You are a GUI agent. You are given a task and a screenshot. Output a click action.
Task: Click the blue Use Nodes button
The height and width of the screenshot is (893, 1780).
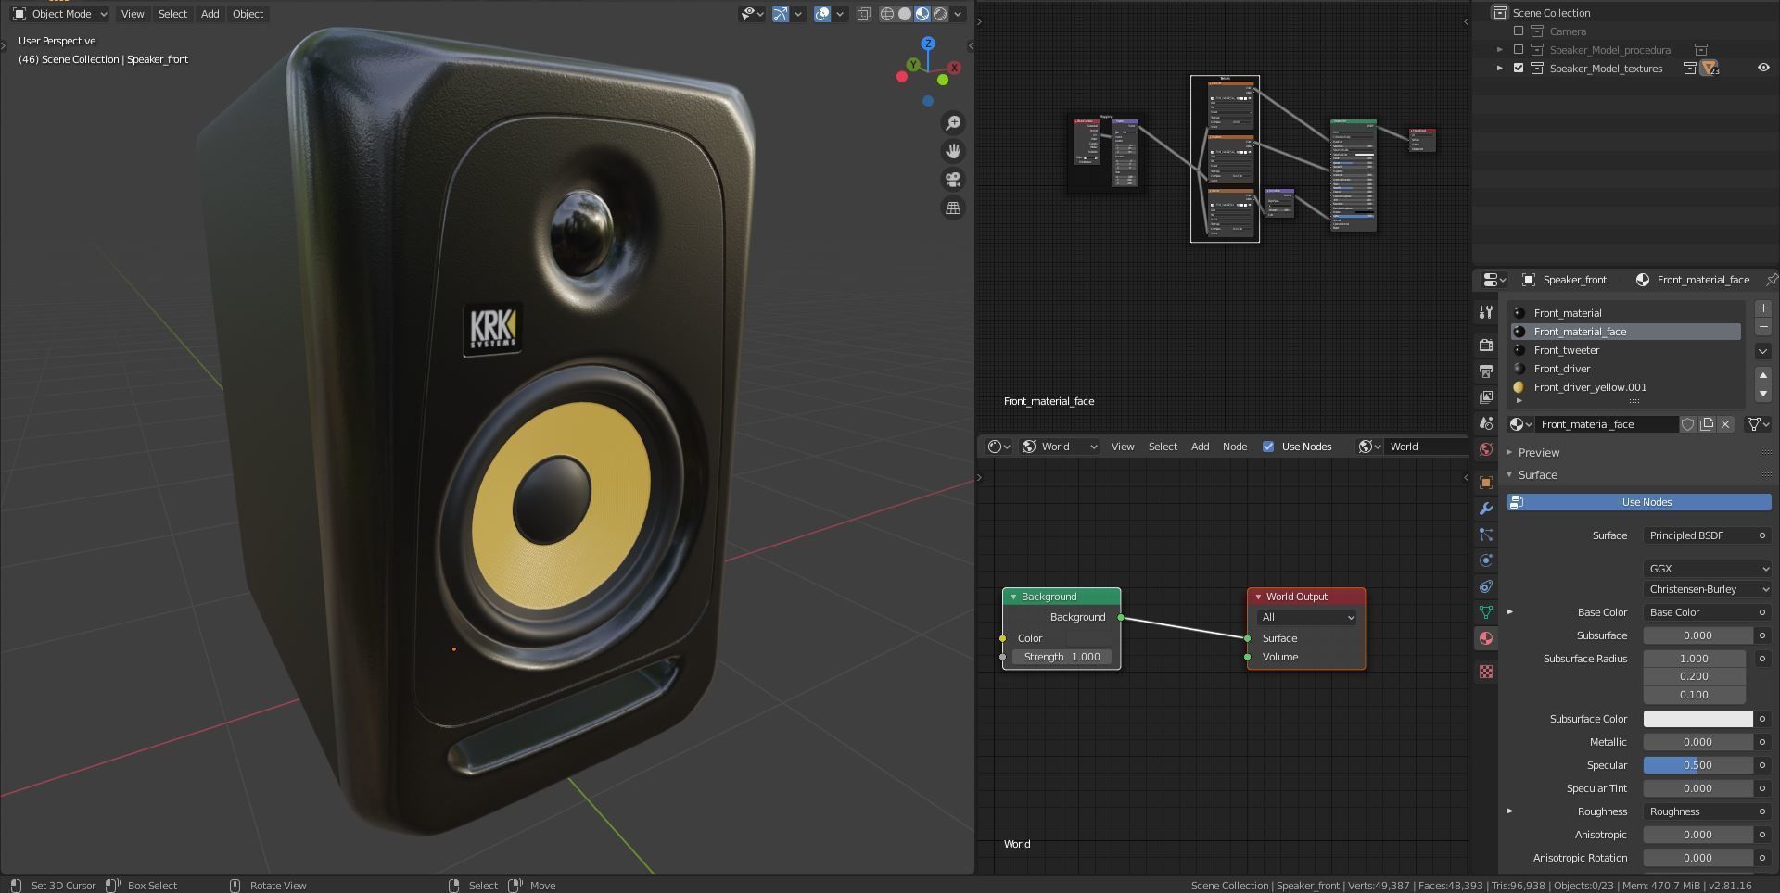[1638, 502]
